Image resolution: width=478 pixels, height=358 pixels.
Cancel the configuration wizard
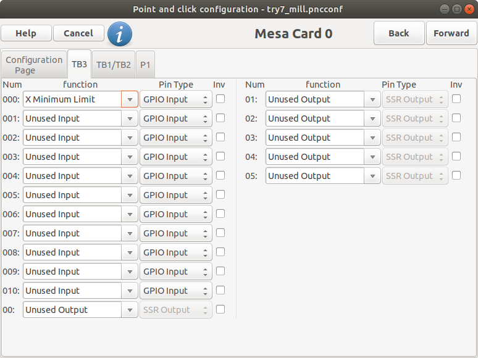[78, 33]
